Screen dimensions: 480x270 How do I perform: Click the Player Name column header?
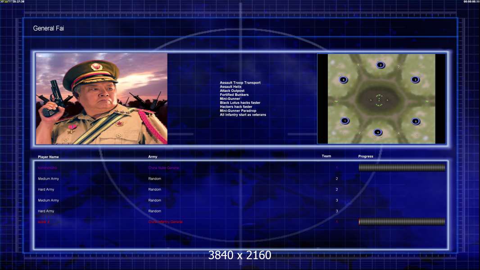click(48, 157)
